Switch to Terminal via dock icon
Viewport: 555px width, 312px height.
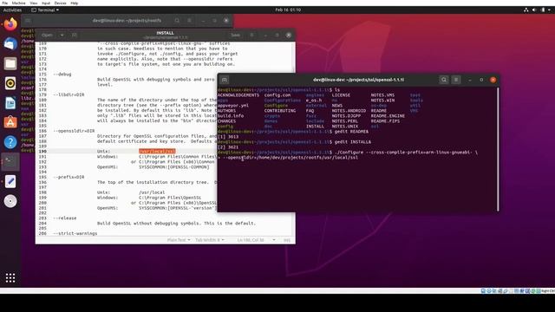tap(10, 162)
